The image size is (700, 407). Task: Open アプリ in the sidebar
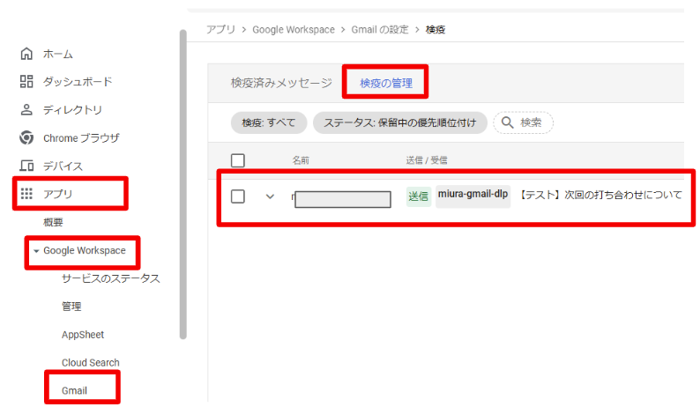57,194
